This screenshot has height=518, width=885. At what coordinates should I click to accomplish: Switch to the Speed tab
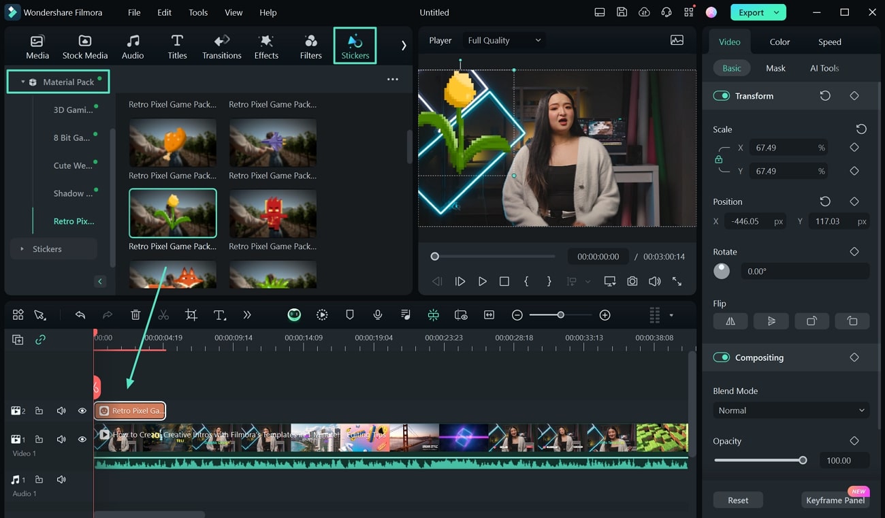click(829, 42)
